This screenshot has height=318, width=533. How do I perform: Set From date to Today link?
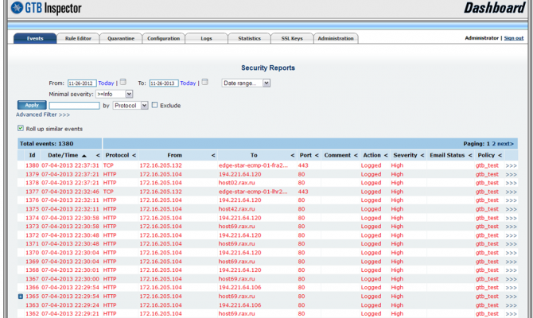pos(106,83)
